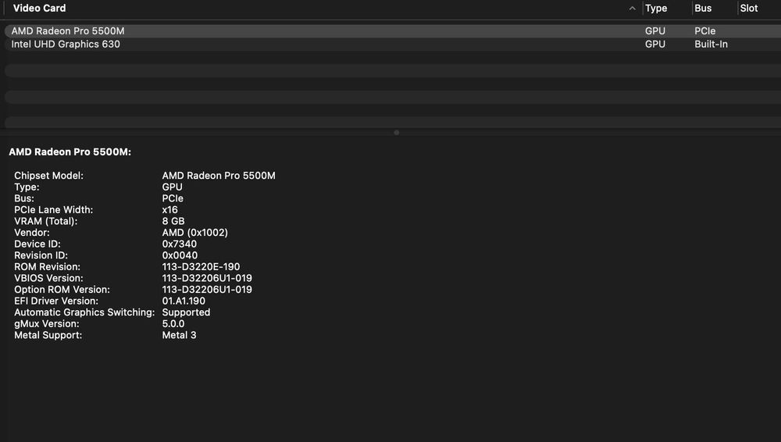Click the Bus column header

(703, 9)
